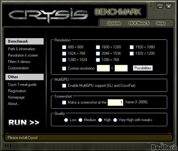This screenshot has width=178, height=151.
Task: Open the Registration link
Action: (x=17, y=91)
